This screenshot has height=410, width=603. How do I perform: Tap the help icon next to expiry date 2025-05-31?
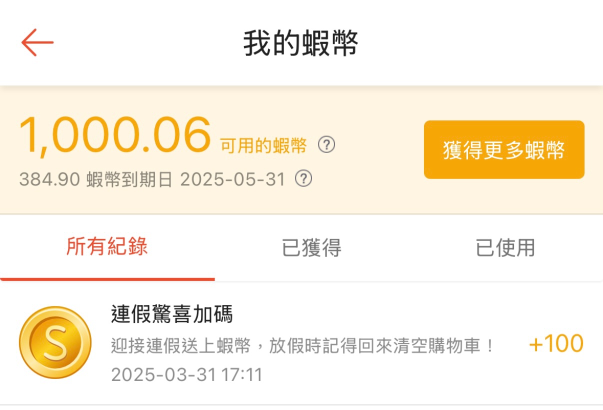pos(303,178)
